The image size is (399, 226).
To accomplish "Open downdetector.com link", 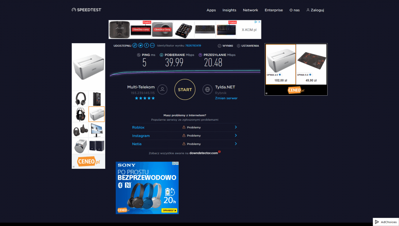I will click(x=203, y=153).
